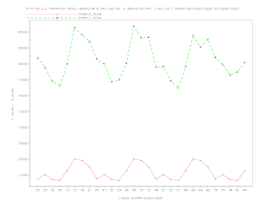267x207 pixels.
Task: Click the 57 forecast hour tick label
Action: 178,190
